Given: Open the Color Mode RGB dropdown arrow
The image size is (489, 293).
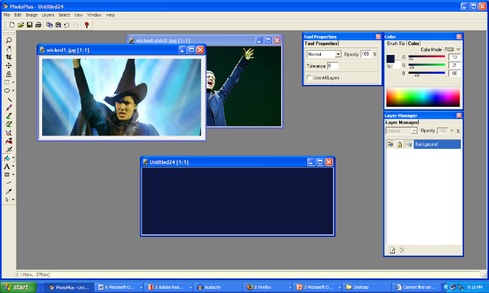Looking at the screenshot, I should 458,49.
